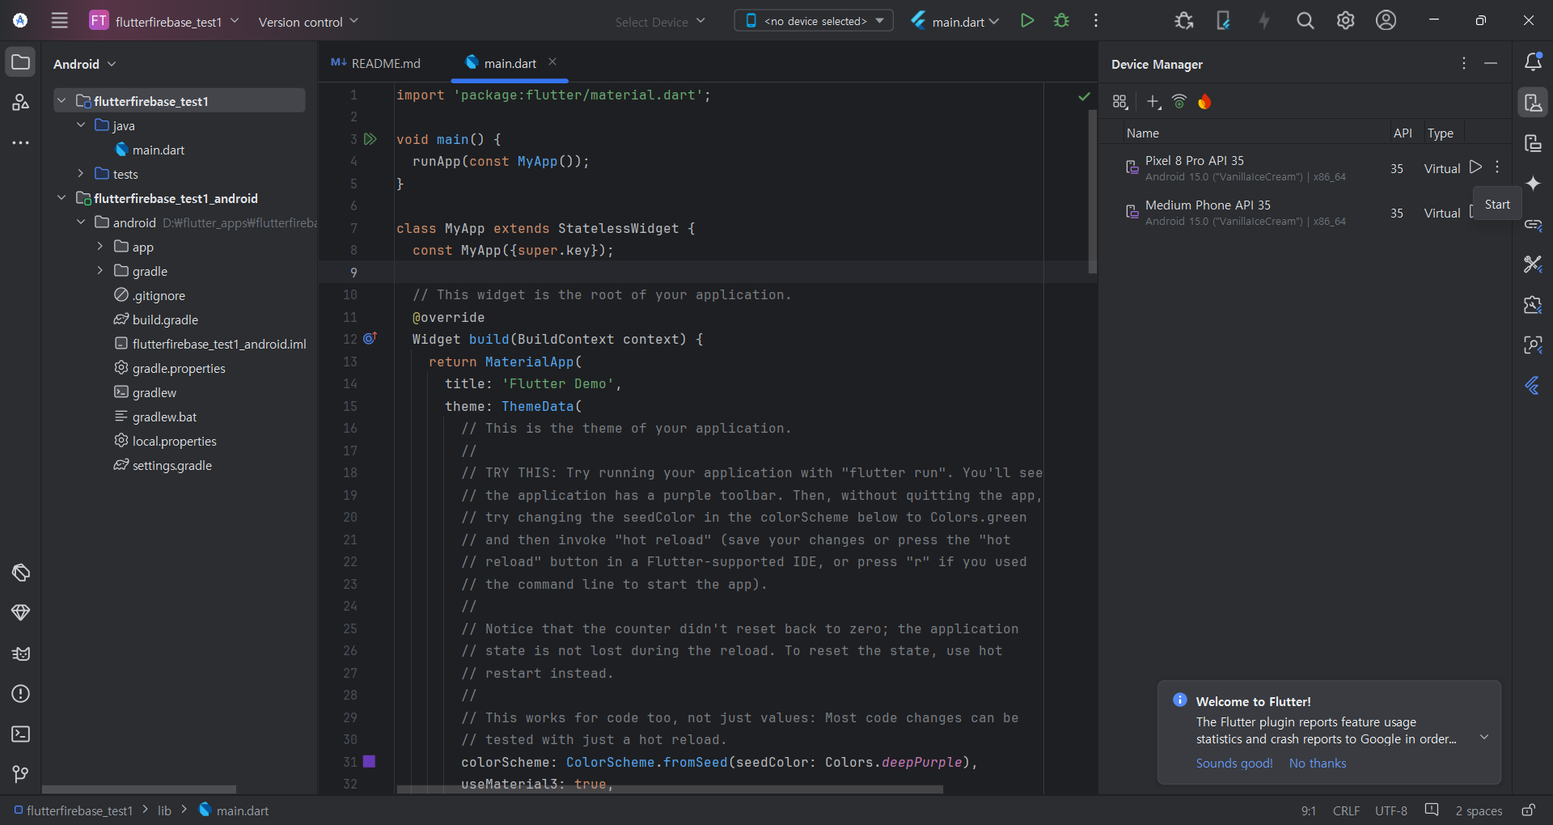Open Device Manager panel options menu
Screen dimensions: 1553x825
[1464, 63]
